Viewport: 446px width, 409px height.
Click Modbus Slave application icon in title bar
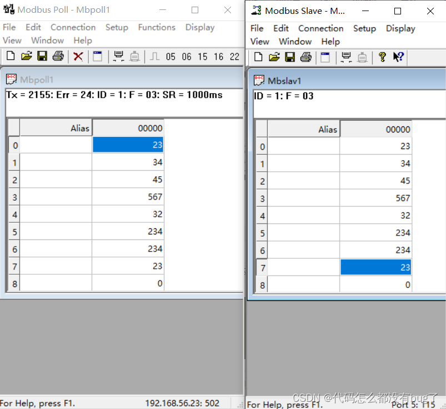(x=256, y=10)
